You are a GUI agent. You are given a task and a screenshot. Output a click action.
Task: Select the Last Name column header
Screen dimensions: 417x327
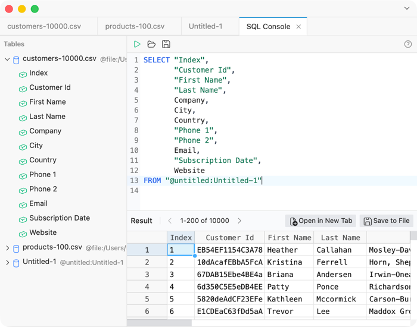click(x=340, y=237)
